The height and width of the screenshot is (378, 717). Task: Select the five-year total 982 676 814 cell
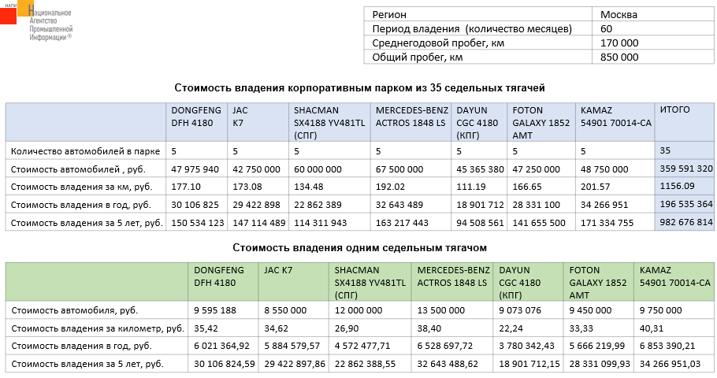click(x=684, y=222)
